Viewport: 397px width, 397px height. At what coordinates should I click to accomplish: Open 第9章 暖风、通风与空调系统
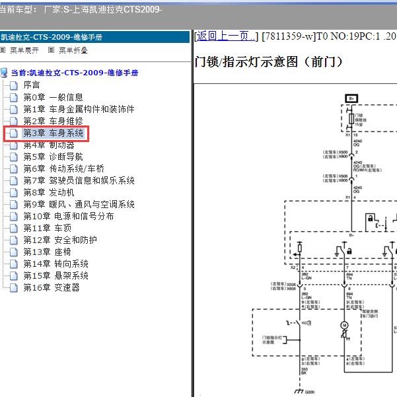[x=79, y=204]
